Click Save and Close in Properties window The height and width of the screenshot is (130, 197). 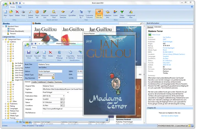pyautogui.click(x=29, y=55)
